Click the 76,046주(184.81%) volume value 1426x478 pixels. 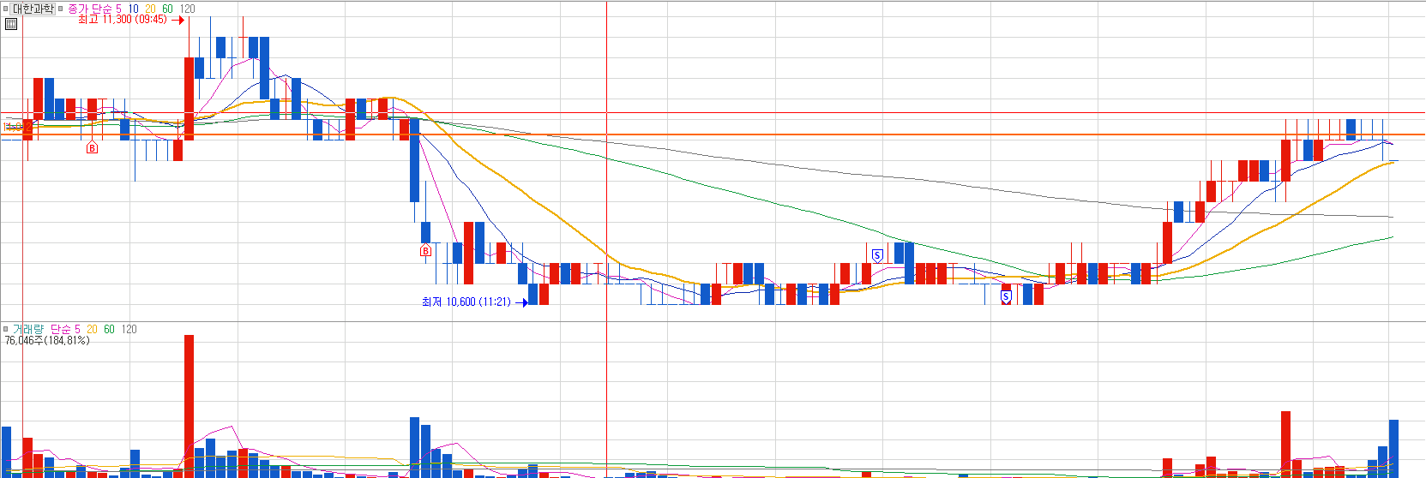47,340
